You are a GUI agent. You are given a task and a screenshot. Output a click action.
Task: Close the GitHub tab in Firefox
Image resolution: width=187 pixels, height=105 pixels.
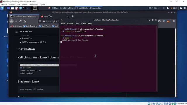37,16
